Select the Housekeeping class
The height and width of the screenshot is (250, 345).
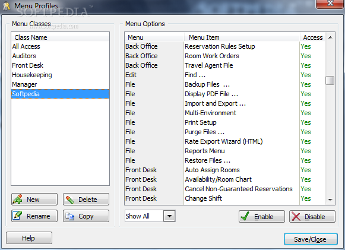coord(60,75)
